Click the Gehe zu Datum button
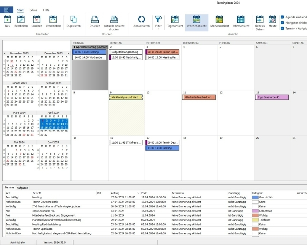Viewport: 307px width, 245px height. click(x=260, y=22)
